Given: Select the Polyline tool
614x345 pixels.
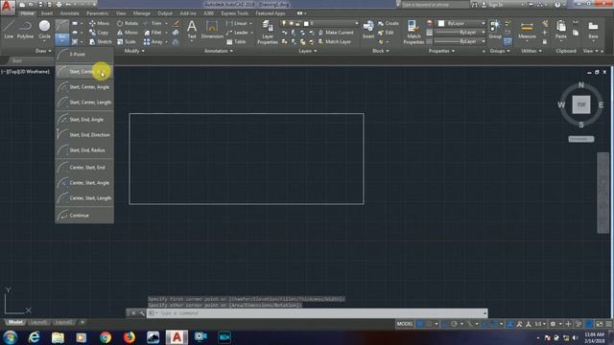Looking at the screenshot, I should coord(25,30).
